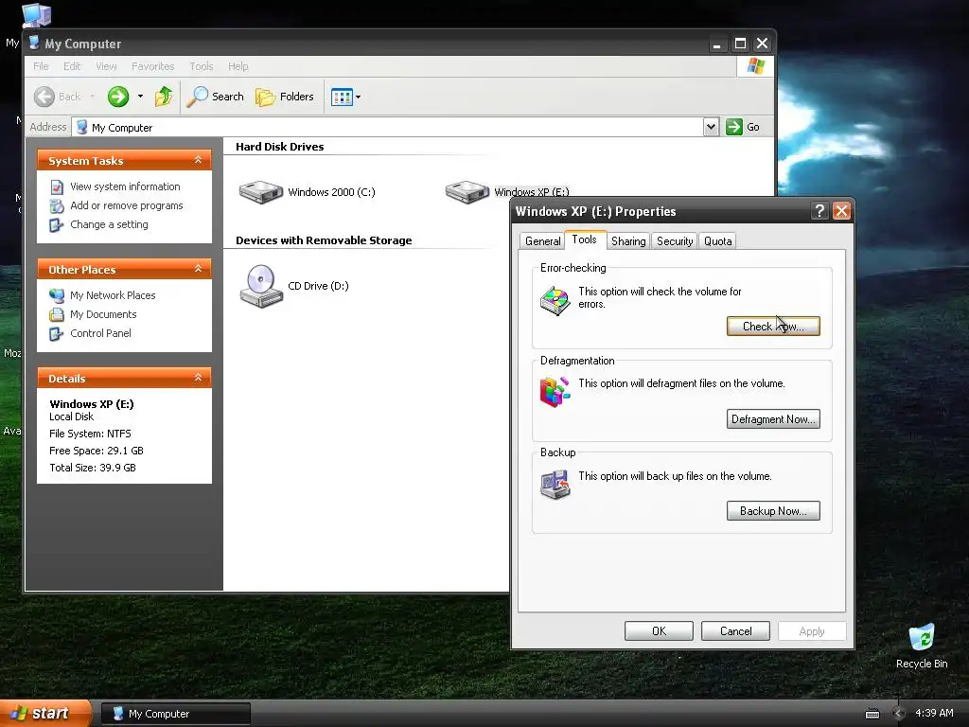Click the Error-checking disk icon

555,300
